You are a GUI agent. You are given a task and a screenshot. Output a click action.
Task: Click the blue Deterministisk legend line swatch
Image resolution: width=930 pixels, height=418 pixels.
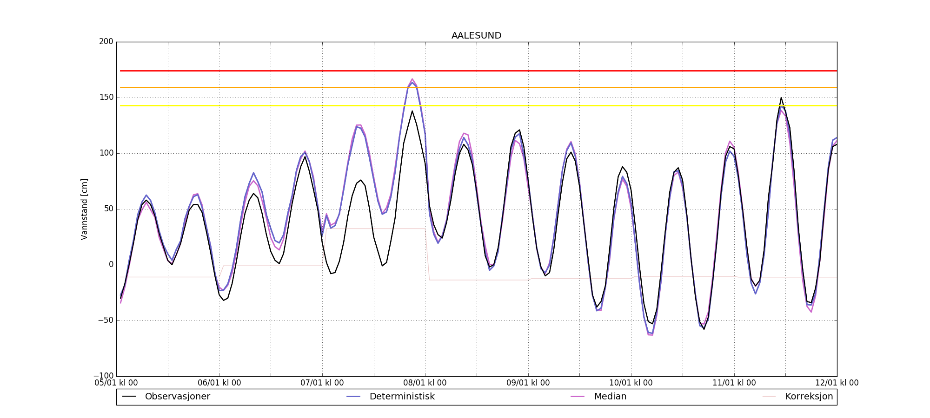[x=353, y=397]
